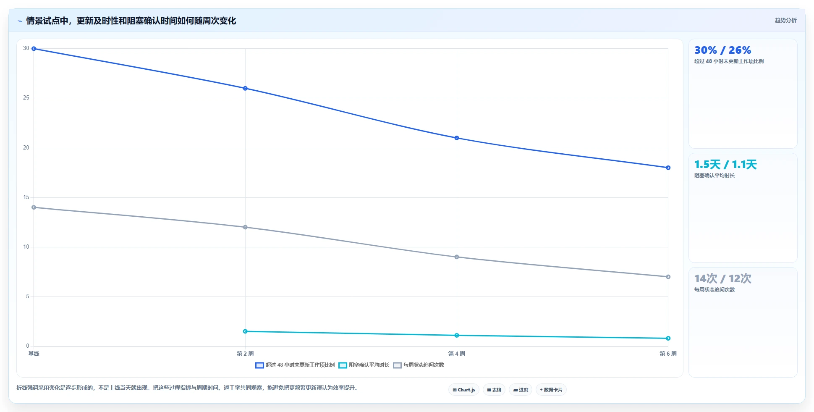Click the y-axis value 10
Screen dimensions: 814x412
coord(26,247)
